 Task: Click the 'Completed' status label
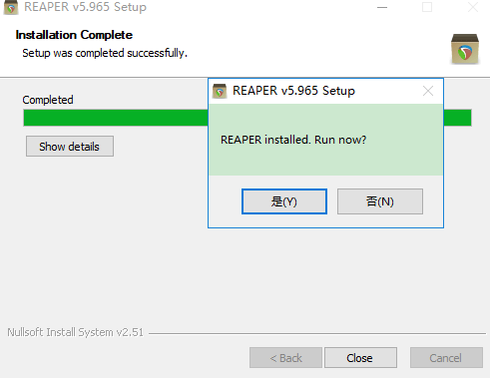point(48,100)
